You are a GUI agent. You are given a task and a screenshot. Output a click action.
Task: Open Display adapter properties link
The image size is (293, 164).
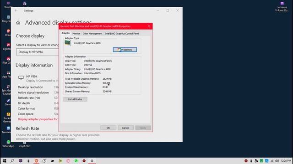tap(38, 119)
